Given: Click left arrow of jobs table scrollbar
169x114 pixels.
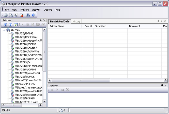Looking at the screenshot, I should tap(50, 80).
